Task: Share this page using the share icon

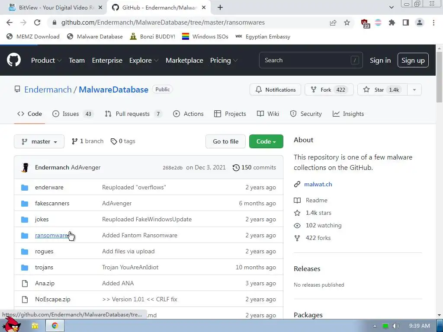Action: (x=333, y=22)
